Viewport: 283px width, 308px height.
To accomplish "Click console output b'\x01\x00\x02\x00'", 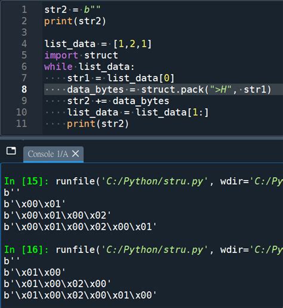I will pyautogui.click(x=57, y=284).
